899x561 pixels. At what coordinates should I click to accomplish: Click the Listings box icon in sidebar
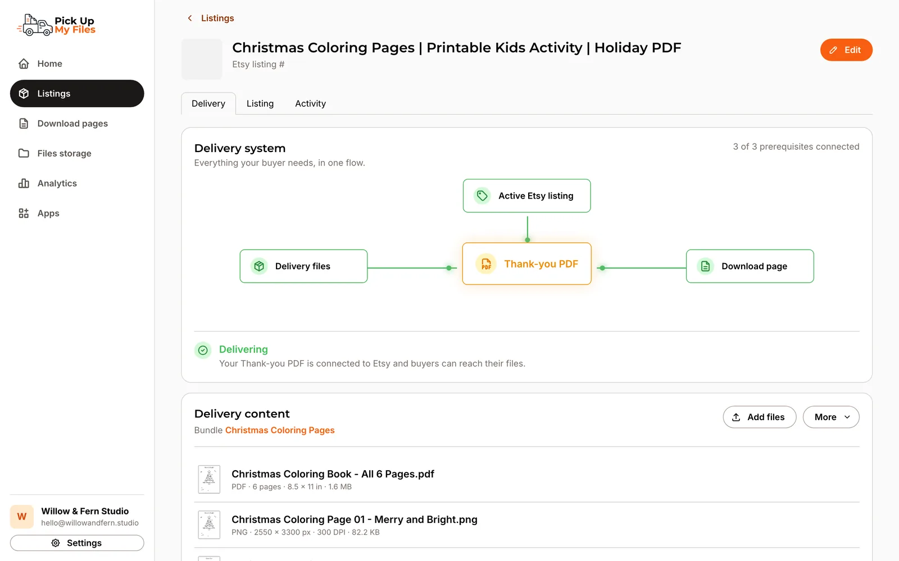coord(24,94)
